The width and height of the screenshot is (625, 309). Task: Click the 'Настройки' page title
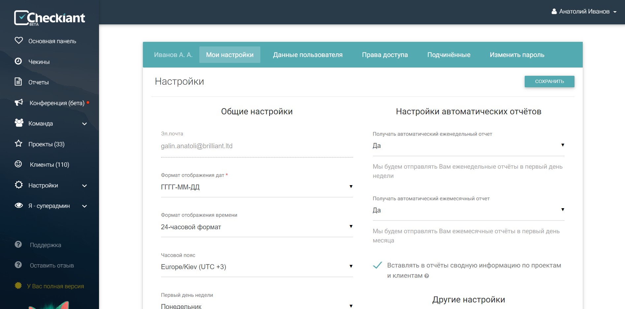tap(180, 81)
